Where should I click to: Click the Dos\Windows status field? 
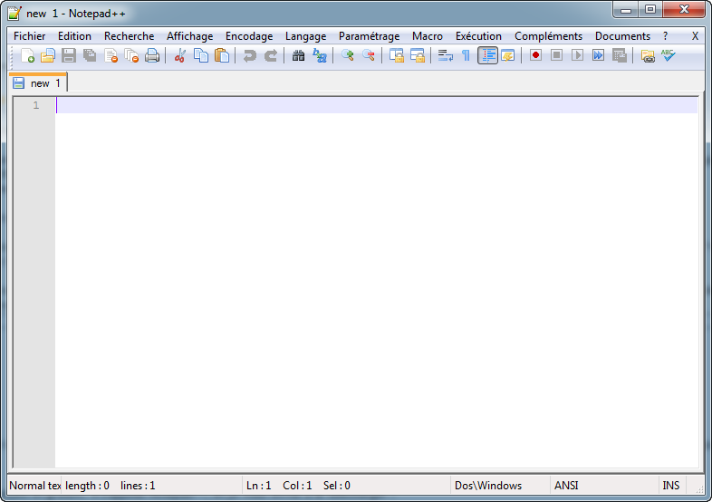pyautogui.click(x=500, y=485)
